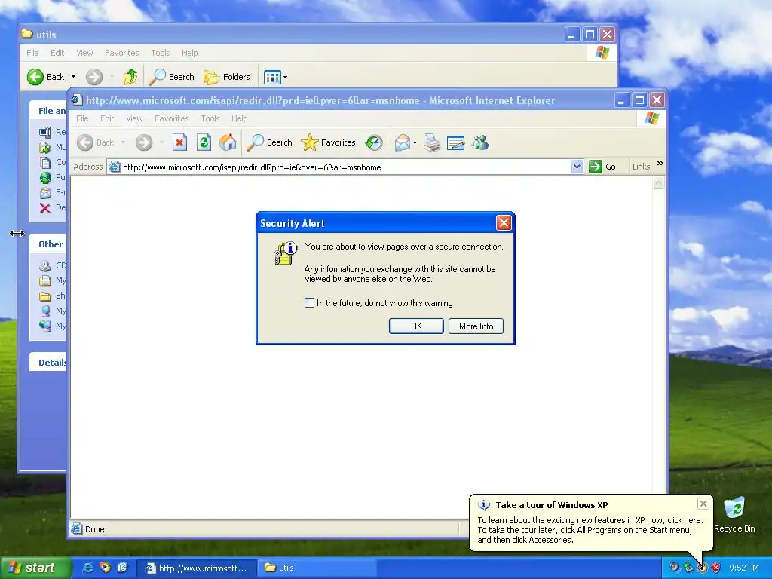Click the Details panel header in utils window

coord(48,363)
